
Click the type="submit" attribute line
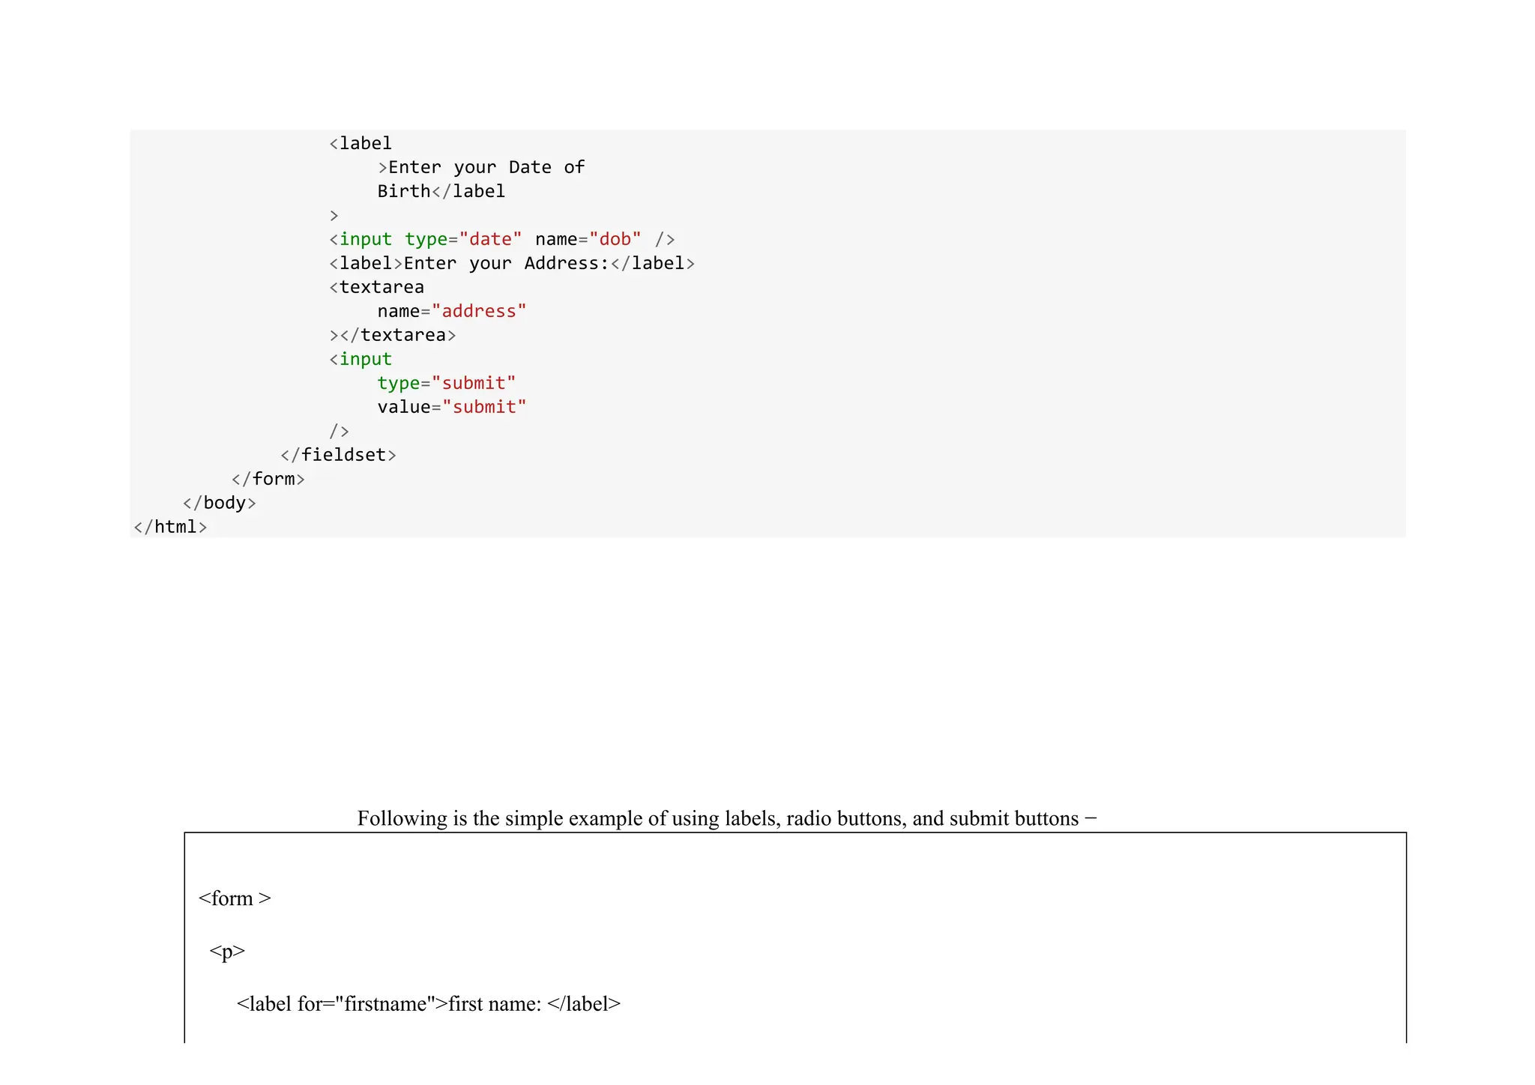tap(447, 383)
